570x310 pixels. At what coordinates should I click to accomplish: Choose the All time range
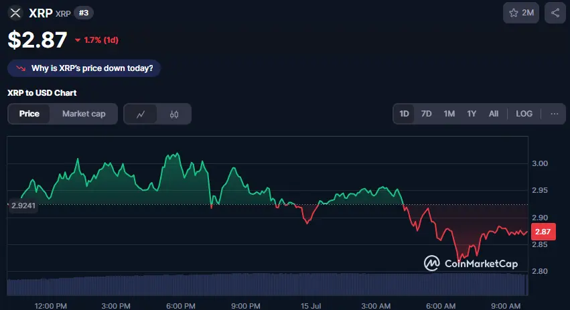[x=493, y=114]
